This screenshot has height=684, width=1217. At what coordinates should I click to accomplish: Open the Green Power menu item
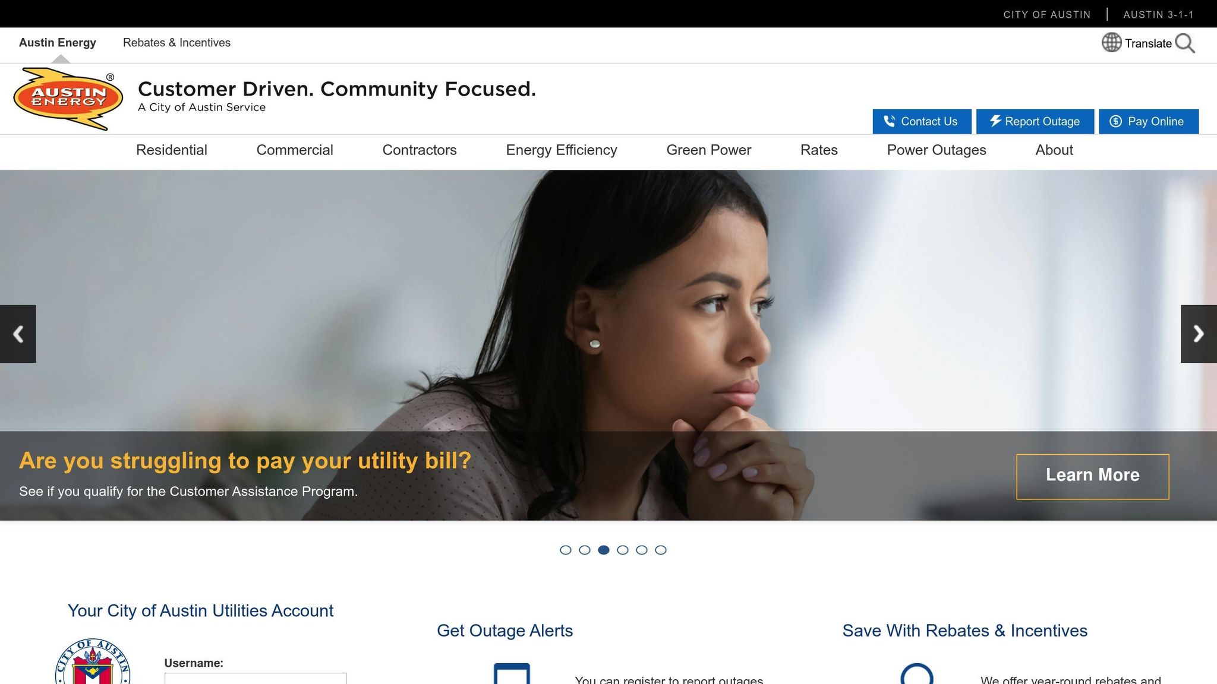[x=709, y=150]
